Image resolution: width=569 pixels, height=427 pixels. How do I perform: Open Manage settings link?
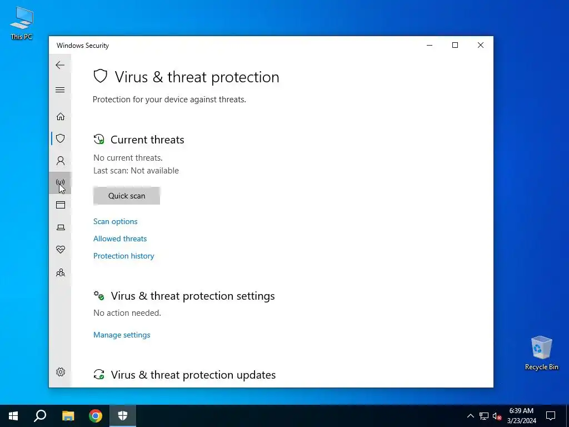pos(122,335)
